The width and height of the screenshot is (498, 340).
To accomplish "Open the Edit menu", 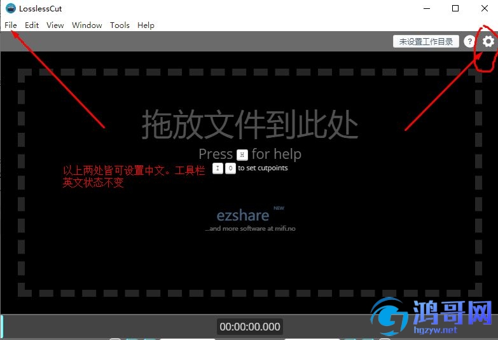I will (32, 25).
